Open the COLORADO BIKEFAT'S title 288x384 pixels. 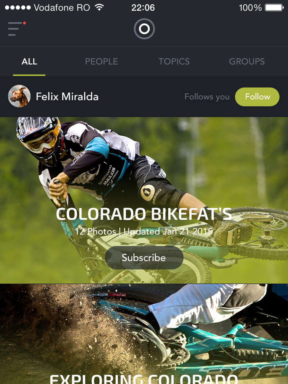(144, 214)
